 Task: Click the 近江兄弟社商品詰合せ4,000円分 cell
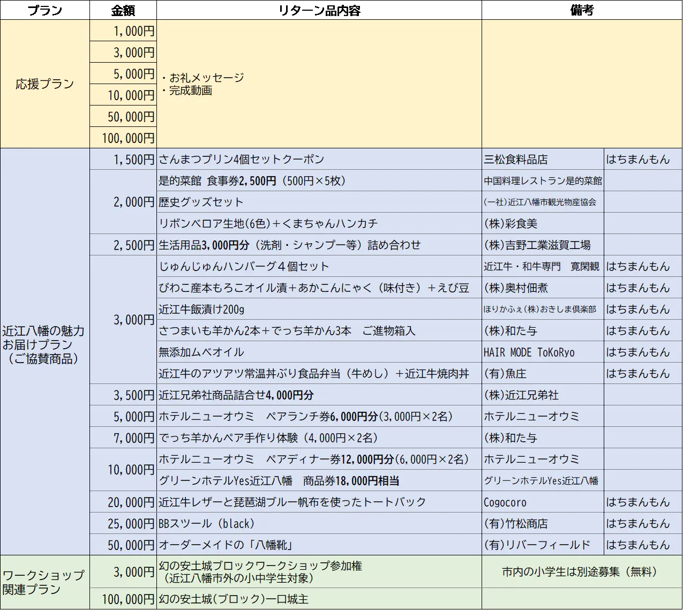[319, 395]
